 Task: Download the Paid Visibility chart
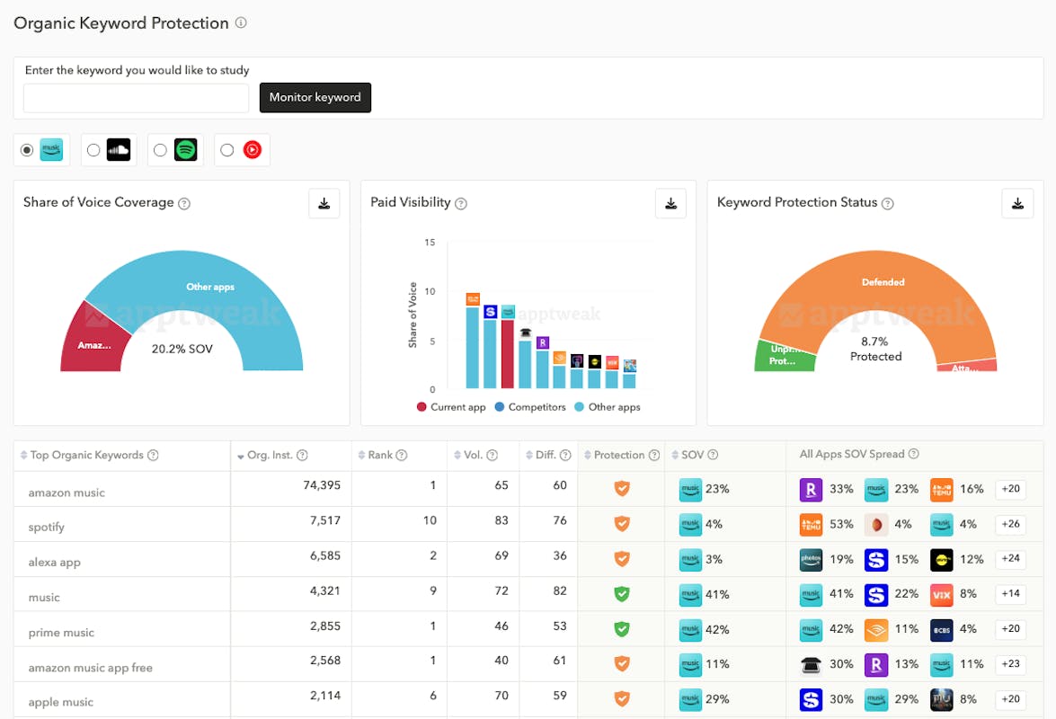(x=670, y=204)
